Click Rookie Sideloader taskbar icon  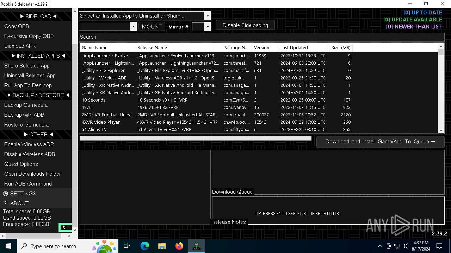pos(197,246)
